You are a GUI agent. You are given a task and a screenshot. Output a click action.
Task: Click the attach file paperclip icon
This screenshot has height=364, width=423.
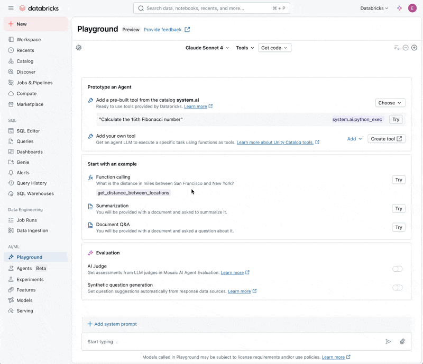pyautogui.click(x=402, y=342)
